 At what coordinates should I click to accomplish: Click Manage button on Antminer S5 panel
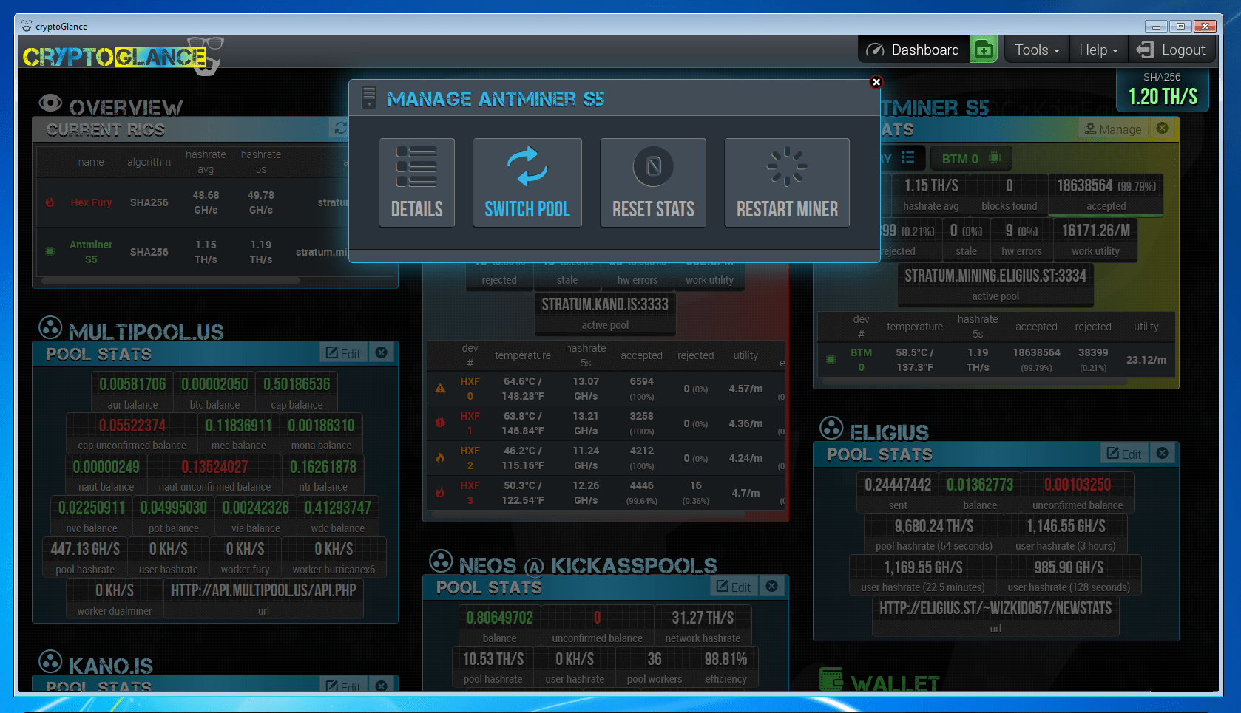1113,129
